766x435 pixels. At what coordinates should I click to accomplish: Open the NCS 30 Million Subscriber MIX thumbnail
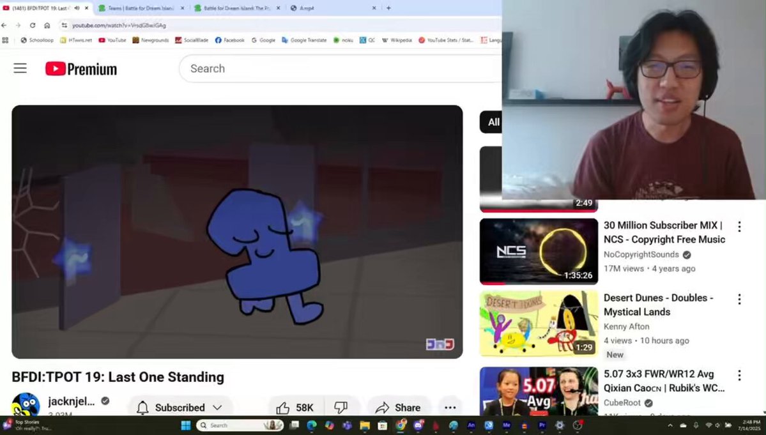click(x=539, y=252)
